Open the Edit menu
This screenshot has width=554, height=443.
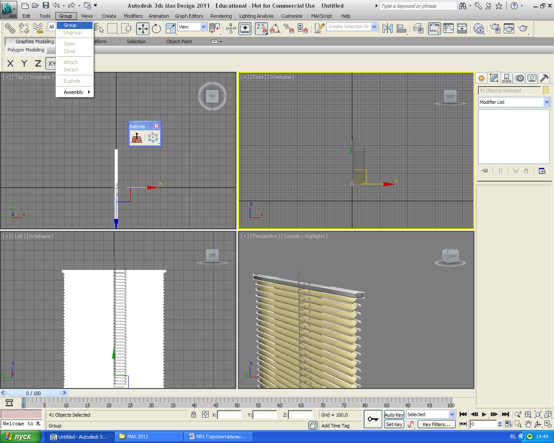coord(26,16)
